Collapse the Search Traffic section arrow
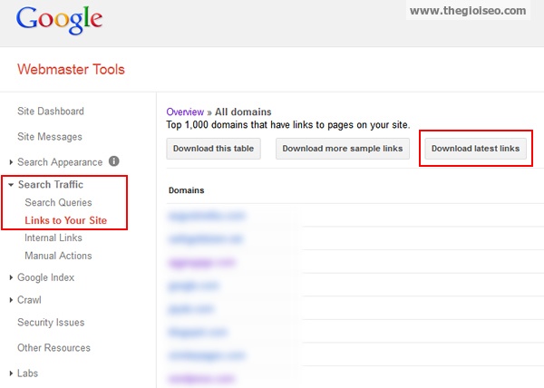The width and height of the screenshot is (544, 388). pos(11,185)
